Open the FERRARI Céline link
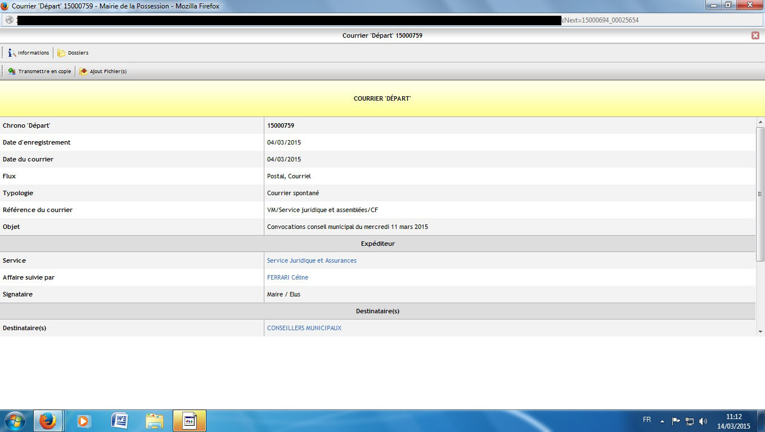This screenshot has height=432, width=765. (287, 277)
